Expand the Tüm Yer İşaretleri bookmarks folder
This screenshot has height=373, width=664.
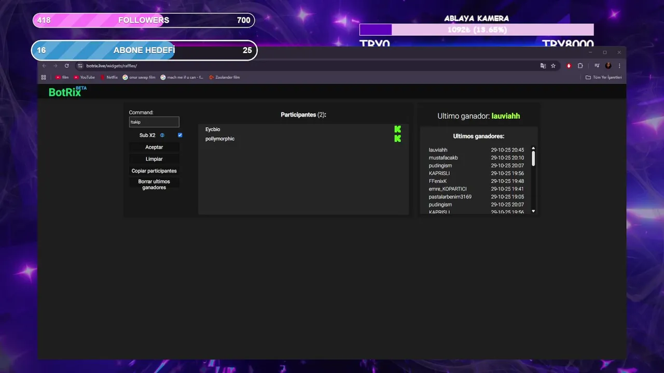point(603,77)
